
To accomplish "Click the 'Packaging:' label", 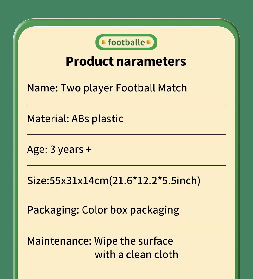I will (53, 210).
